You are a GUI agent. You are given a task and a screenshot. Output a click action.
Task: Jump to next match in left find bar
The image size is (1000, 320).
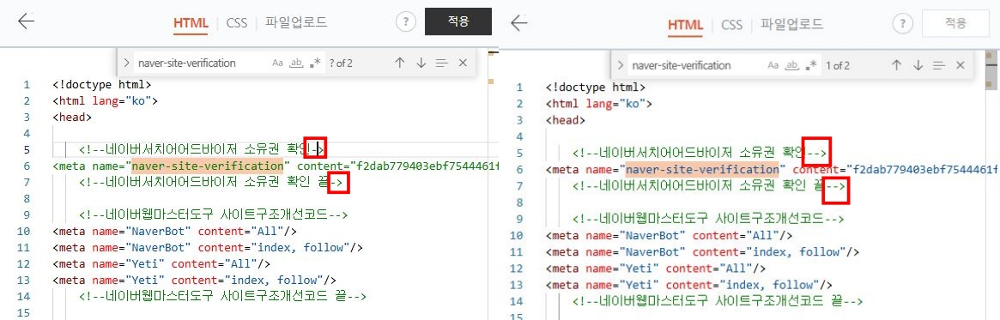tap(421, 63)
